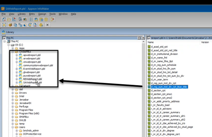This screenshot has height=137, width=212.
Task: Open the Design menu
Action: [x=42, y=14]
